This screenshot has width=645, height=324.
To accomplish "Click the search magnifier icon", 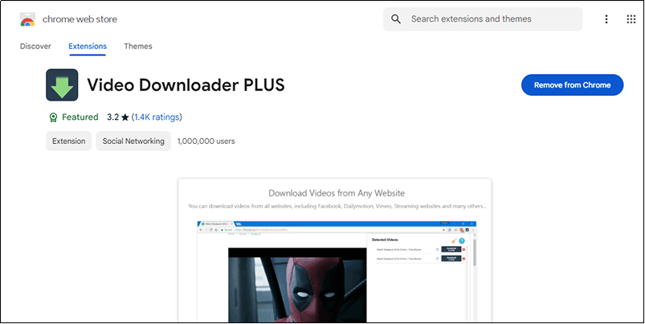I will [x=396, y=19].
